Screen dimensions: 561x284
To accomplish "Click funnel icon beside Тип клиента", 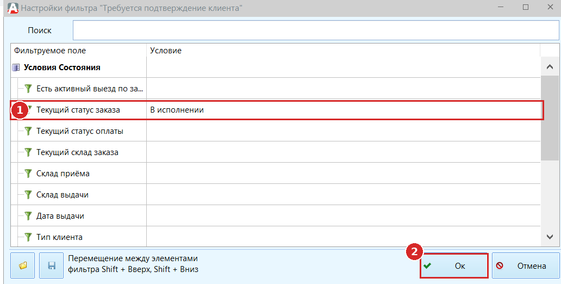I will (28, 237).
